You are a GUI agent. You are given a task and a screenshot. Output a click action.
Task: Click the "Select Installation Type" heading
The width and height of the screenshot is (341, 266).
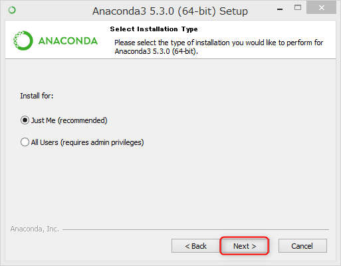tap(154, 29)
